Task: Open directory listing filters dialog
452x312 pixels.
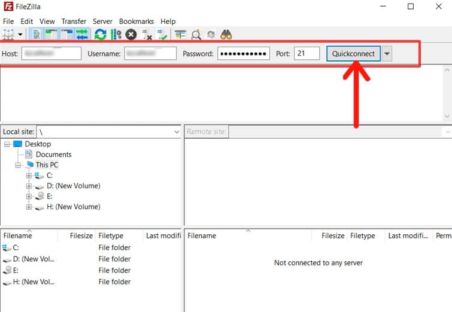Action: [x=180, y=35]
